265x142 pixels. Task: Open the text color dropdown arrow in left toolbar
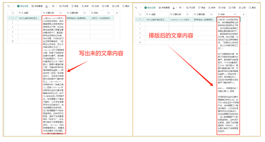point(50,6)
